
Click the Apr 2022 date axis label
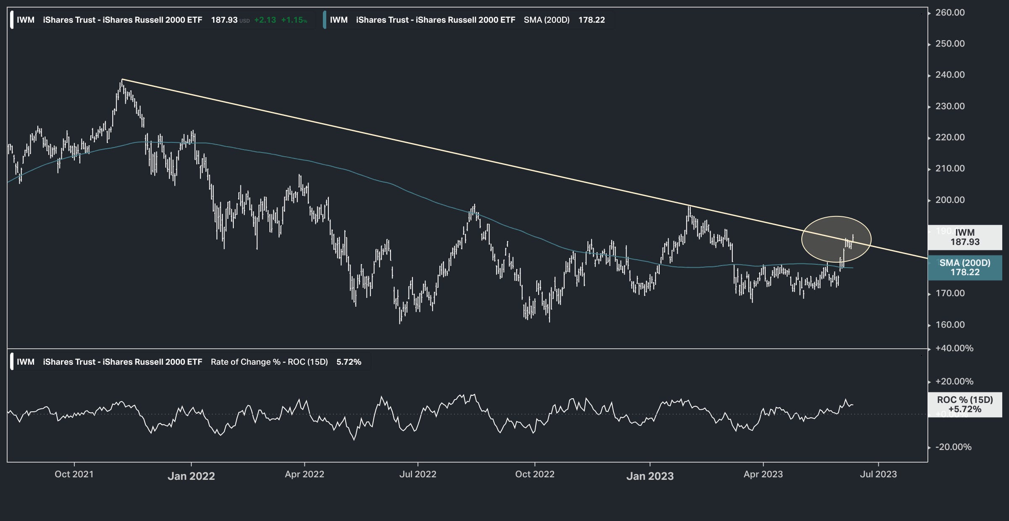click(x=304, y=474)
